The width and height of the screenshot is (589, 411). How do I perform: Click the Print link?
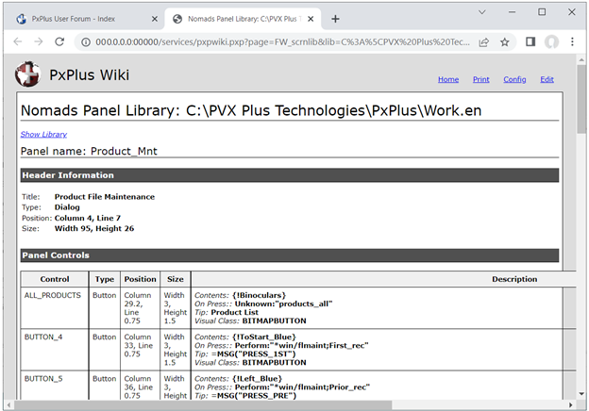[x=480, y=80]
